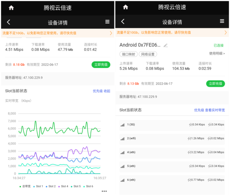
Task: Open hamburger menu on right screen
Action: click(222, 21)
